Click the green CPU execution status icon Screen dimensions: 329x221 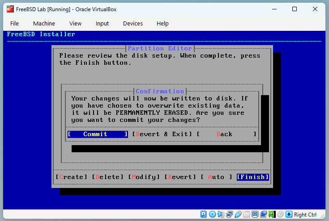(272, 214)
